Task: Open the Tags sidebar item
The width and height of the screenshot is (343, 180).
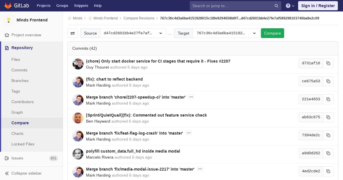Action: (x=16, y=91)
